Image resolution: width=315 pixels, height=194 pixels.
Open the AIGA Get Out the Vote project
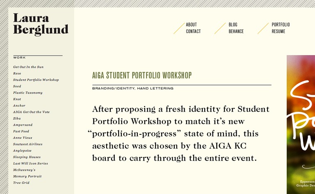(x=31, y=112)
